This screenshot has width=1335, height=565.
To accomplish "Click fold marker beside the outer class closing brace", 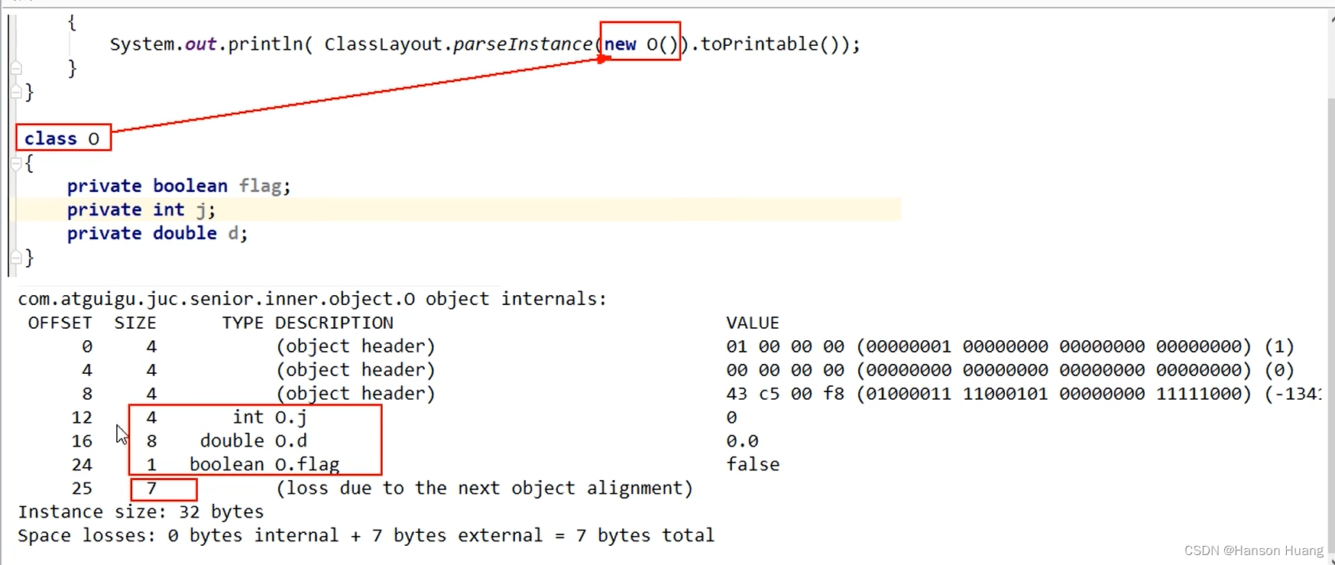I will tap(15, 92).
